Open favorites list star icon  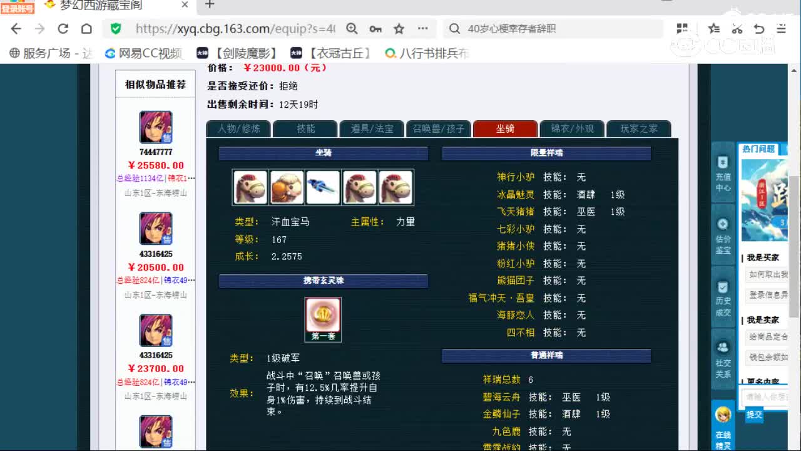pyautogui.click(x=714, y=29)
